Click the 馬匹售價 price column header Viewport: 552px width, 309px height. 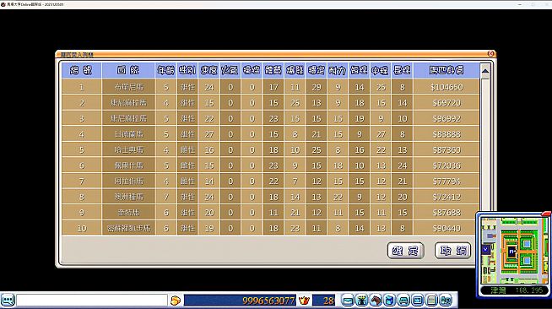(x=446, y=70)
